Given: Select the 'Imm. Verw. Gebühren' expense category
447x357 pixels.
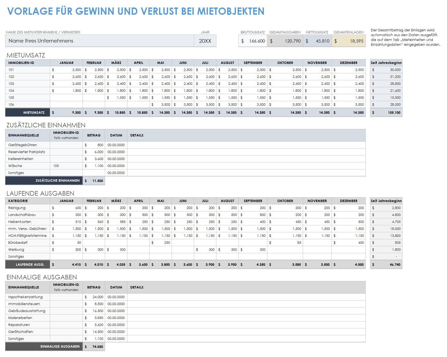Looking at the screenshot, I should pos(28,229).
